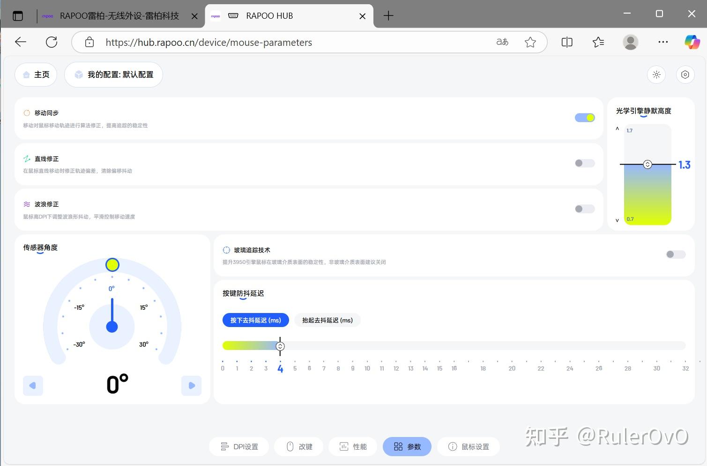Click the up caret above the height scale
707x466 pixels.
(x=618, y=129)
